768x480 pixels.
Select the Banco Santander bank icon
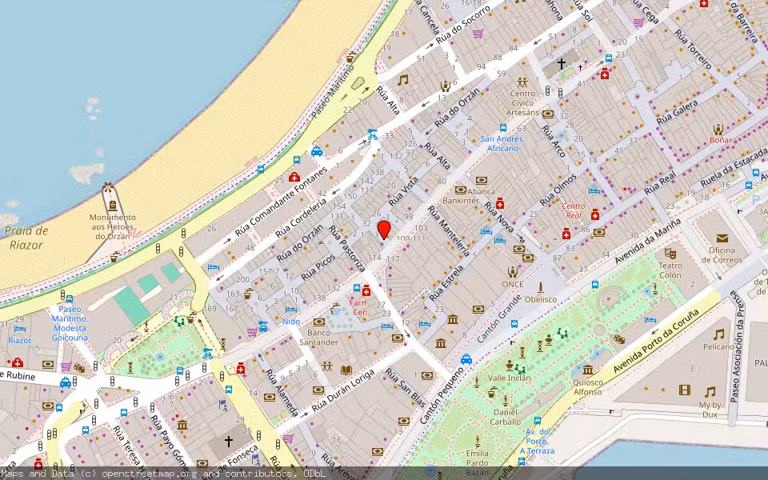[319, 322]
